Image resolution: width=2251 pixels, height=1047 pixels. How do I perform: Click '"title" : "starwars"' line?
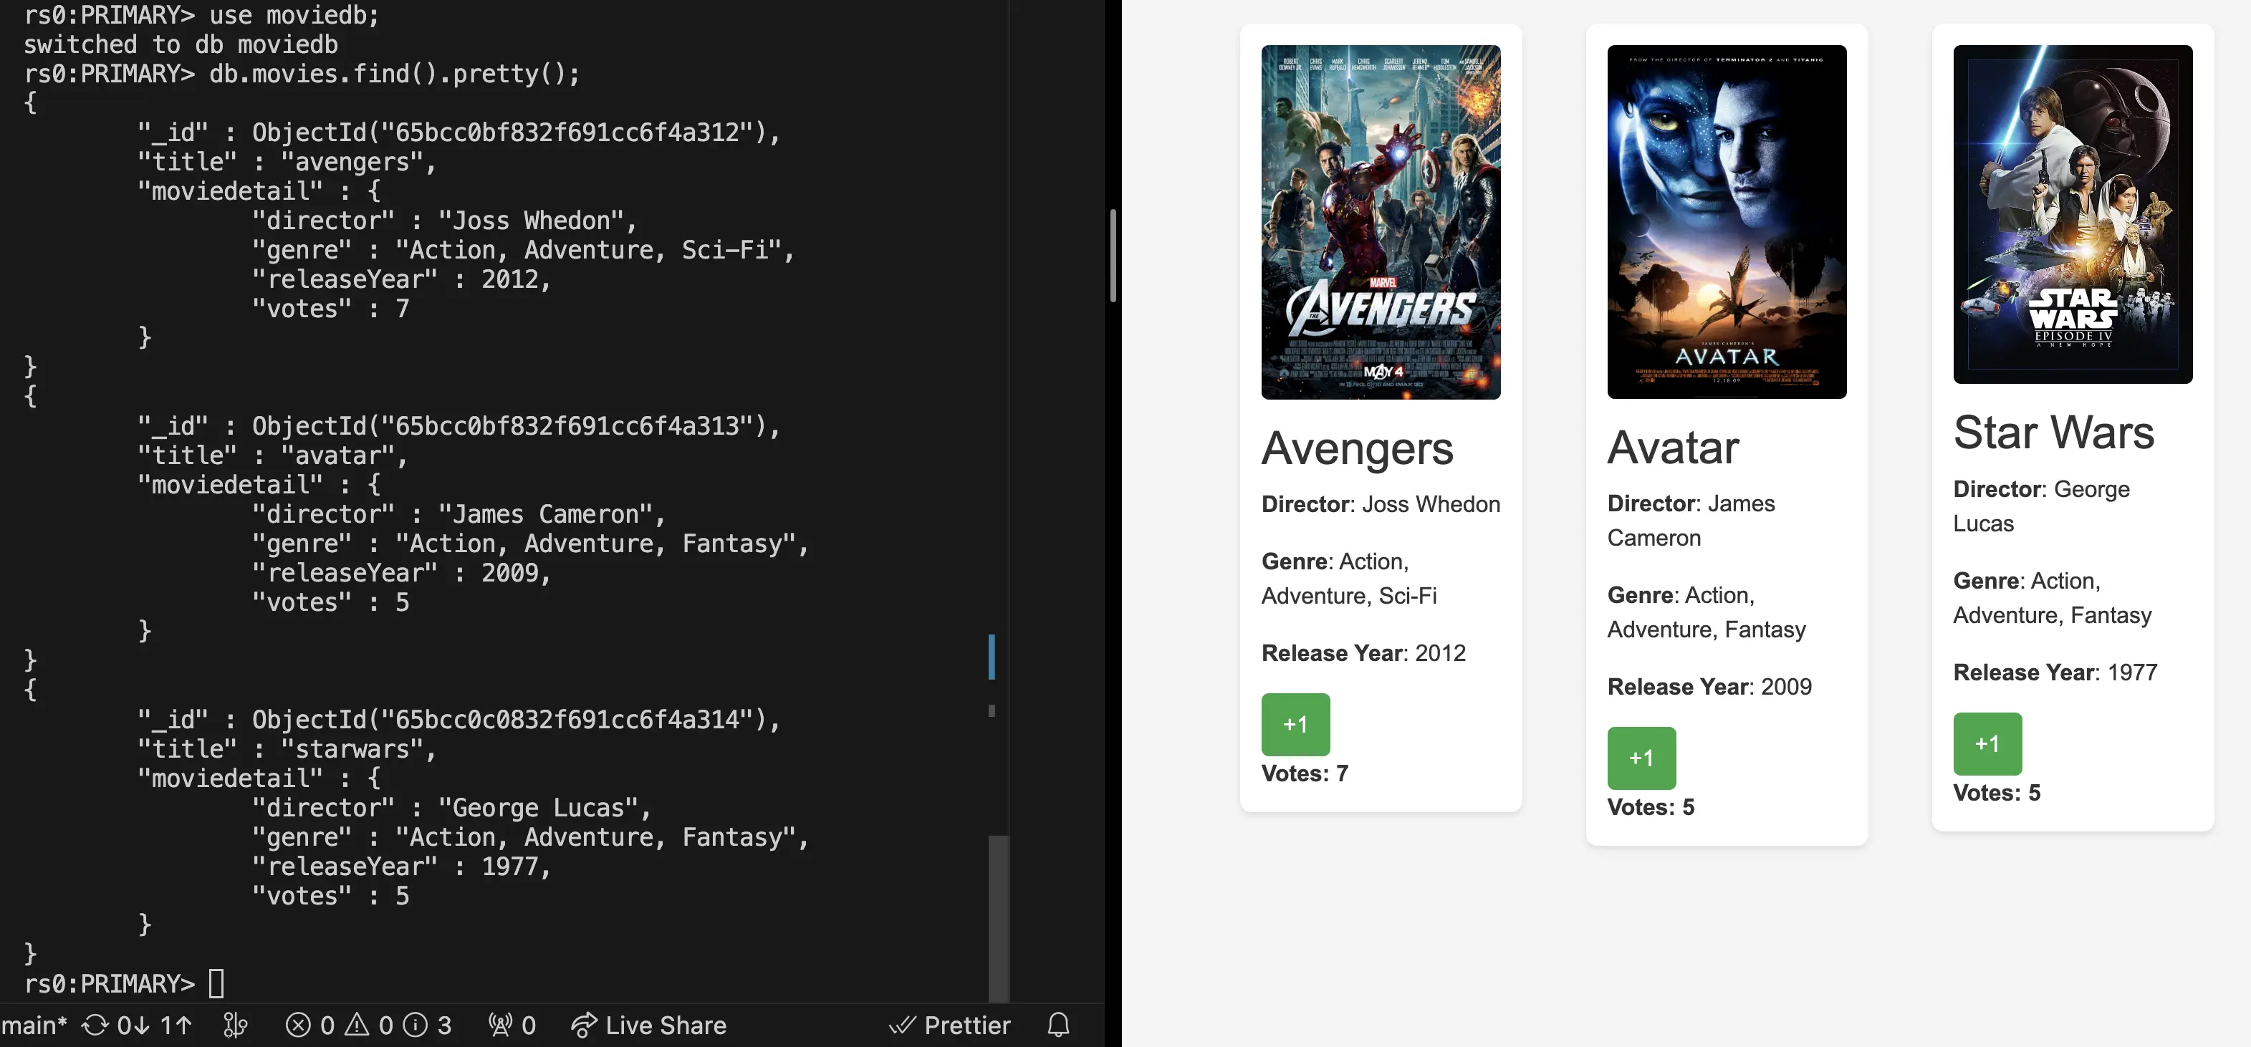click(287, 749)
